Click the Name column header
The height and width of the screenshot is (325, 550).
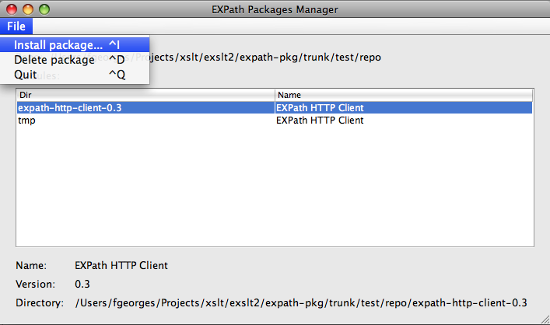click(x=404, y=95)
